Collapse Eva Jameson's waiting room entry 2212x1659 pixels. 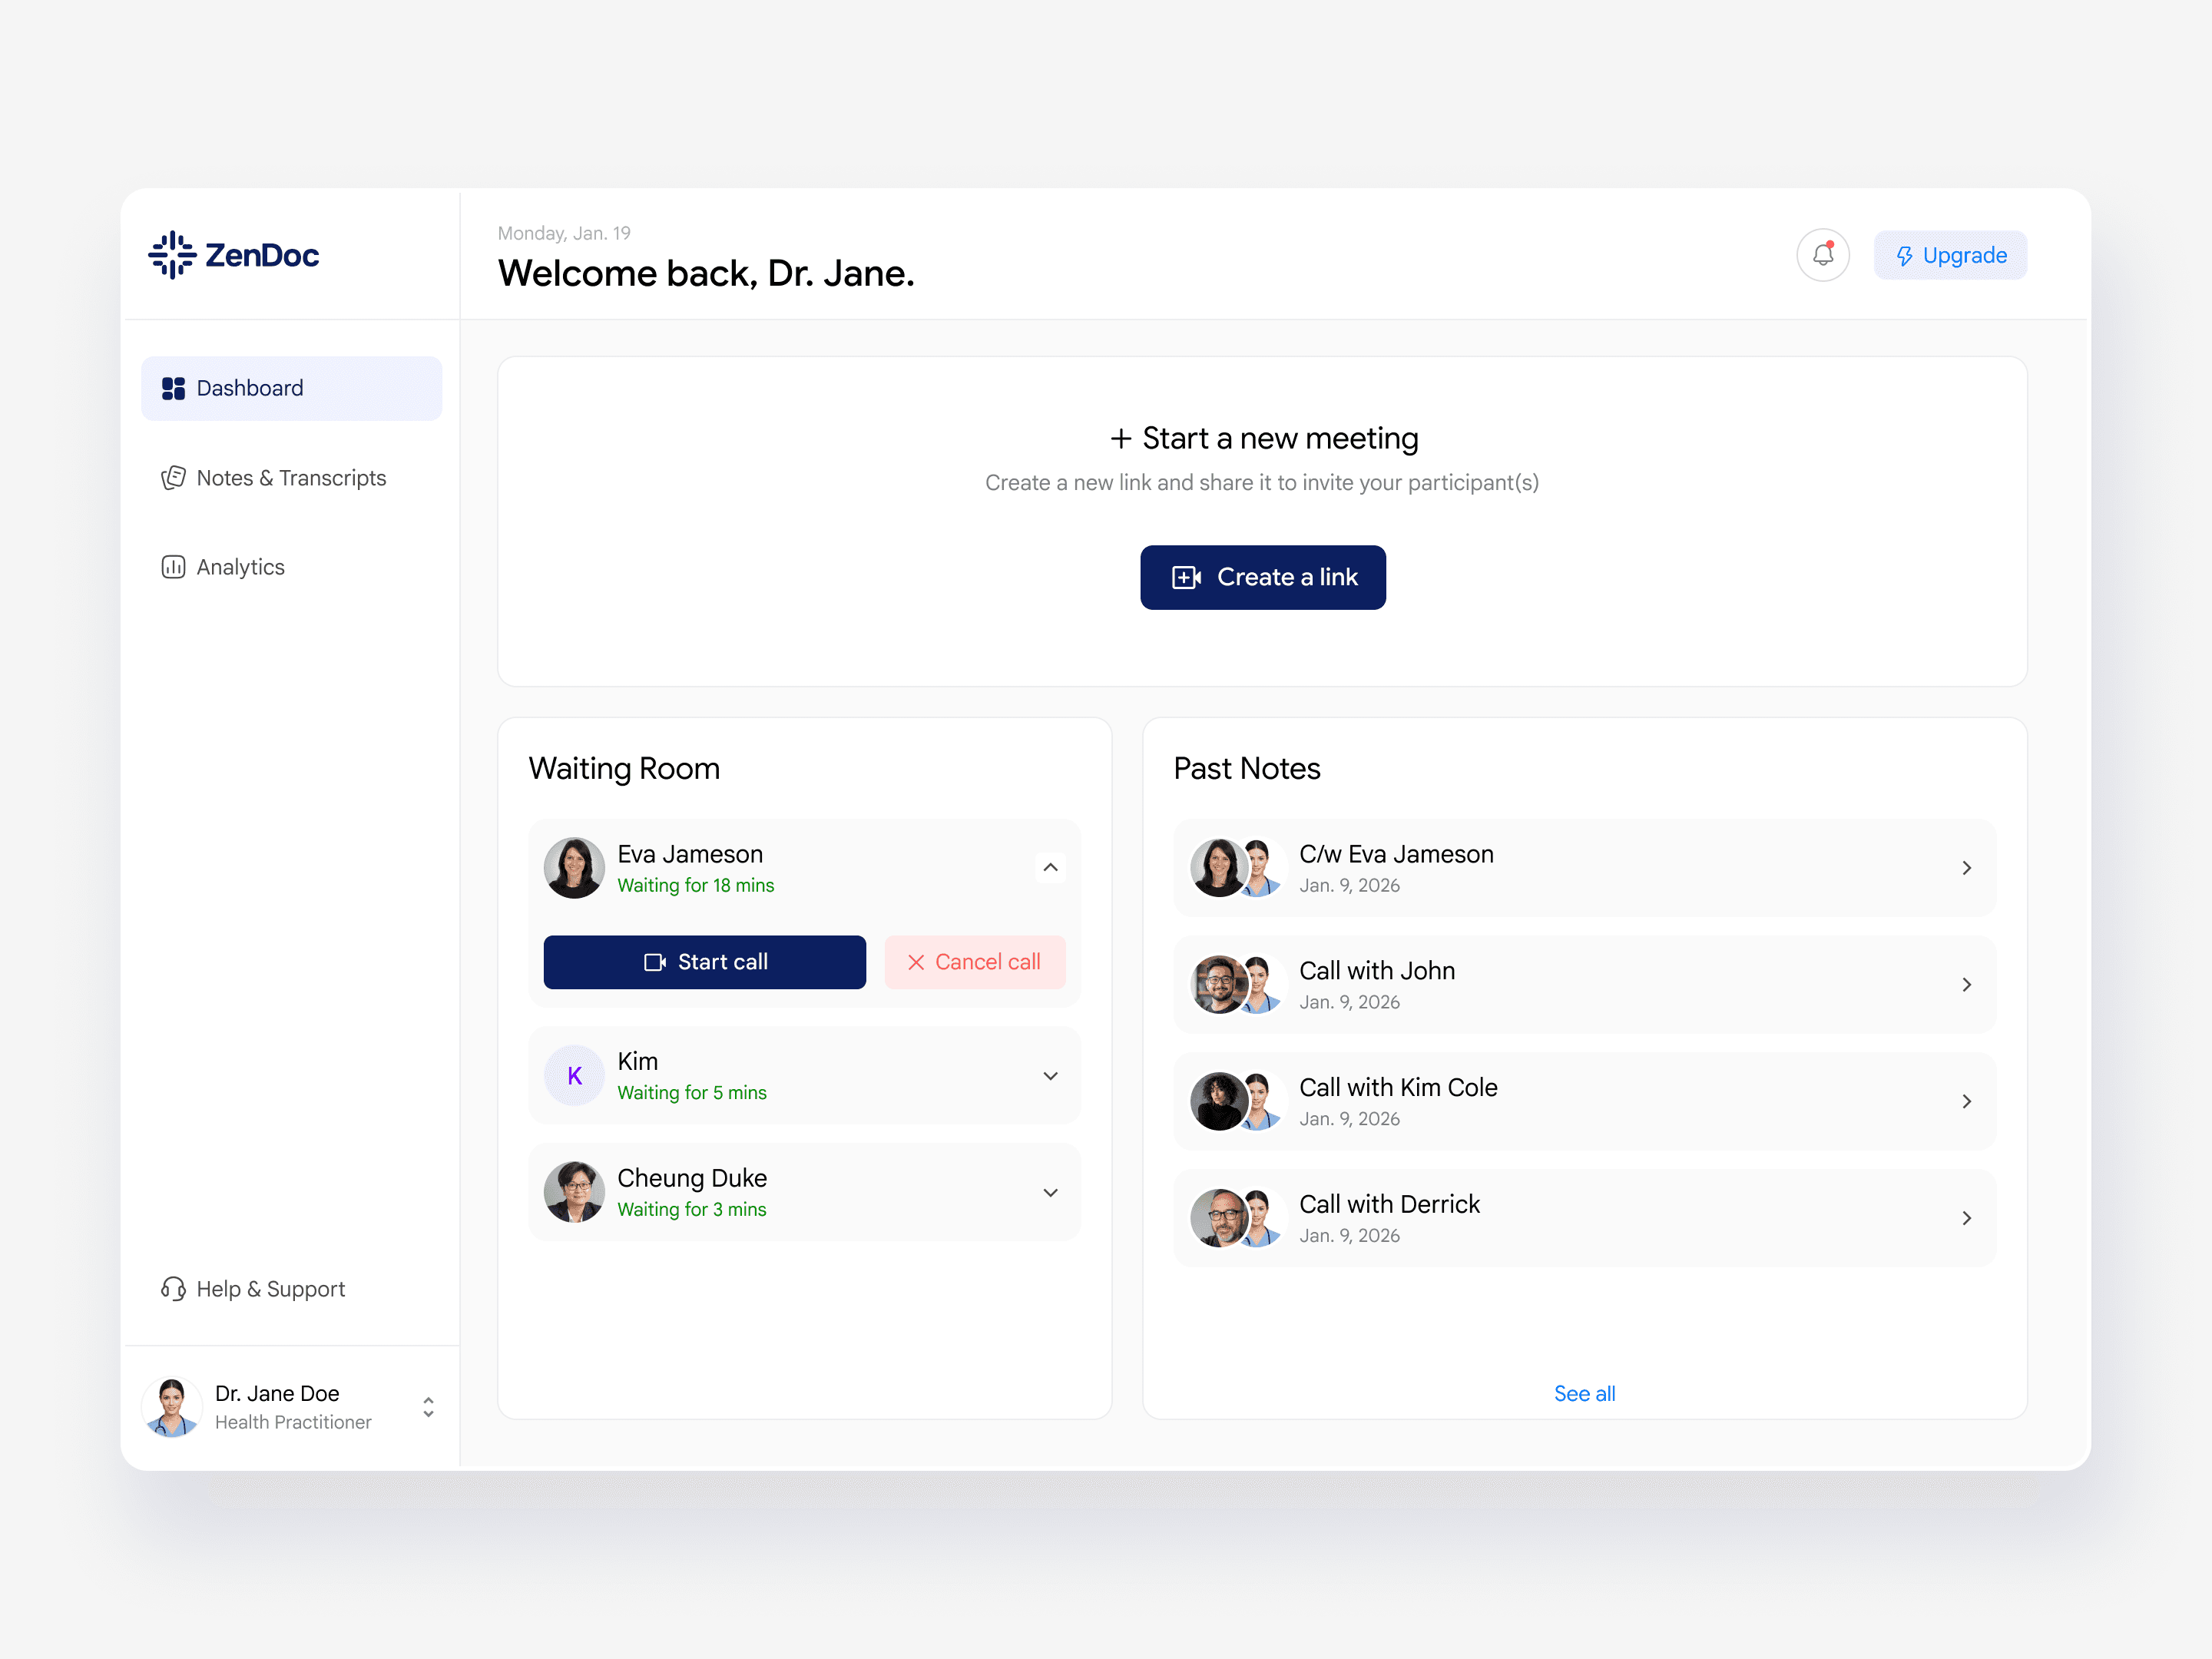[x=1050, y=867]
